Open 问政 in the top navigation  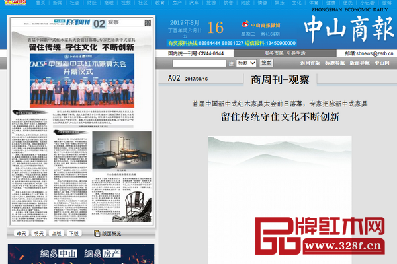245,3
